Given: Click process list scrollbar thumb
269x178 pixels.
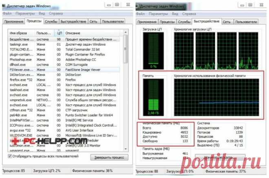Looking at the screenshot, I should coord(126,49).
